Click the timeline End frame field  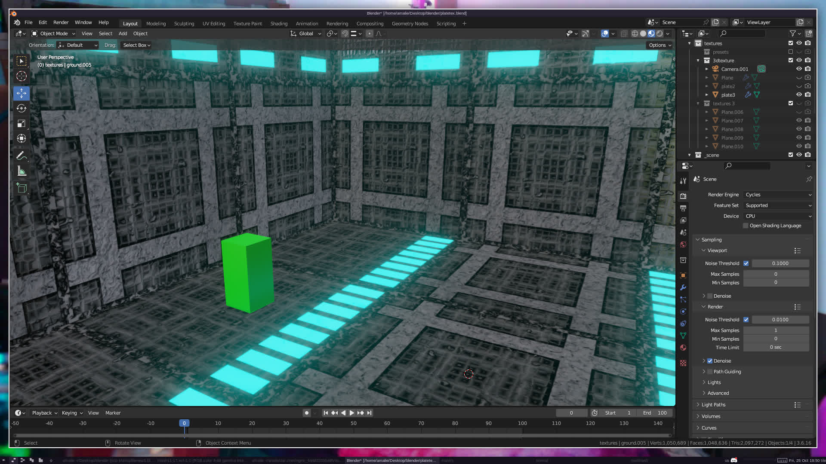tap(656, 413)
